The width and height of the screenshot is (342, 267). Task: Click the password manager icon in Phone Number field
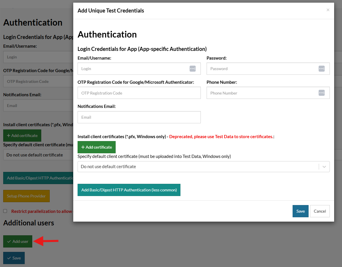tap(321, 93)
